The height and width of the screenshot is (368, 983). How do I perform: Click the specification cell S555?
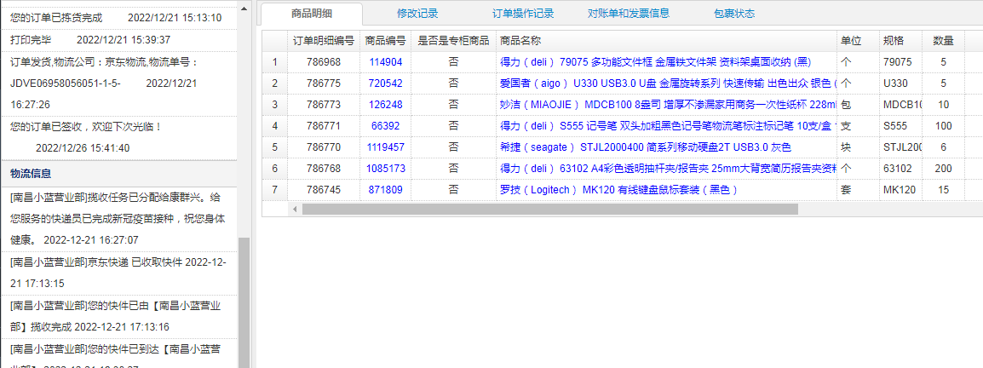(900, 126)
